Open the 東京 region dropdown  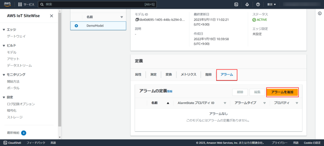pyautogui.click(x=271, y=4)
